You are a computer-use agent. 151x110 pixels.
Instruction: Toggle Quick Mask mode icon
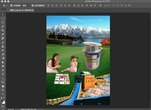click(x=3, y=107)
